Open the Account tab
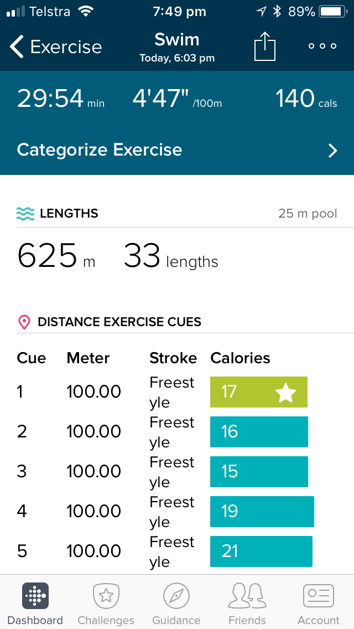Image resolution: width=354 pixels, height=629 pixels. tap(319, 604)
